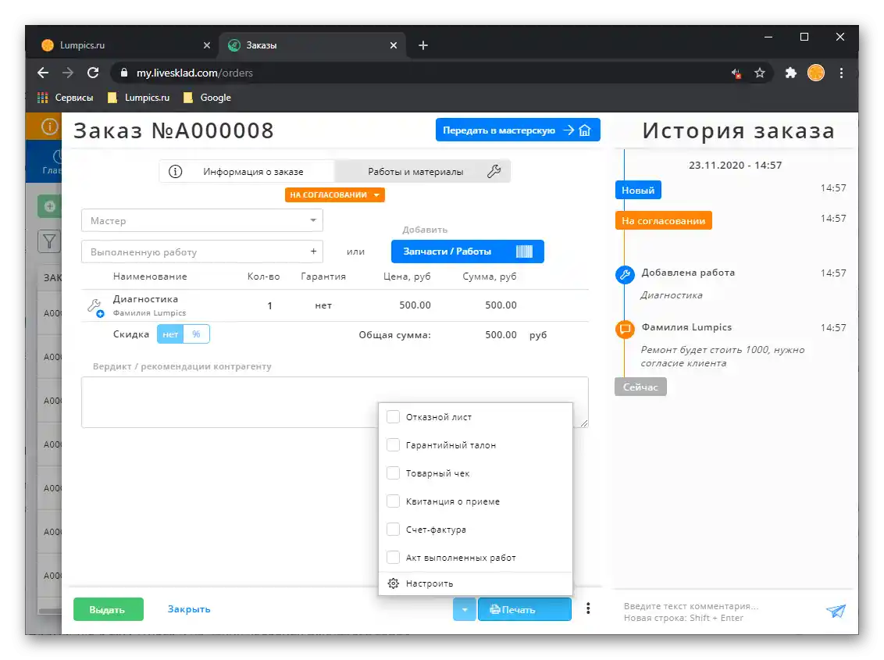This screenshot has width=884, height=660.
Task: Open the НА СОГЛАСОВАНИИ status dropdown
Action: (334, 195)
